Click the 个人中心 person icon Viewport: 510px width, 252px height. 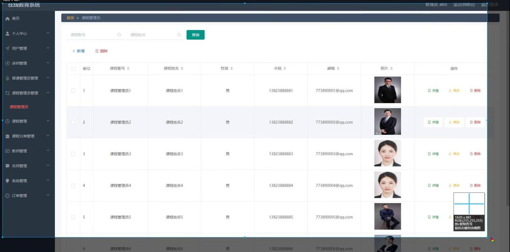pos(7,34)
